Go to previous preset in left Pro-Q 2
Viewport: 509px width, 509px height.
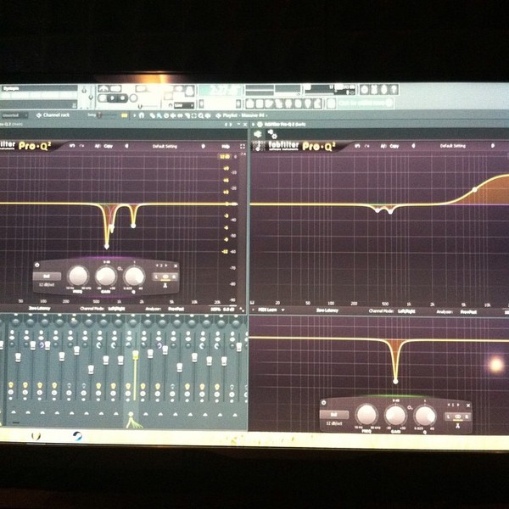(x=126, y=146)
